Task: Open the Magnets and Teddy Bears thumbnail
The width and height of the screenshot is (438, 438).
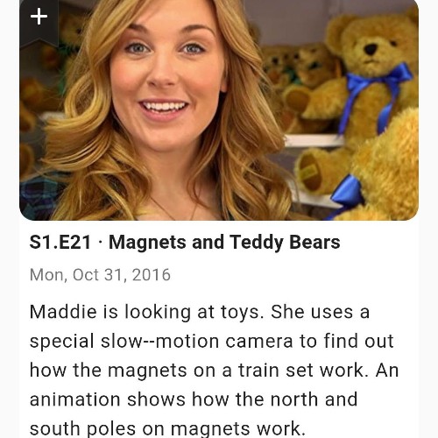Action: pyautogui.click(x=219, y=110)
